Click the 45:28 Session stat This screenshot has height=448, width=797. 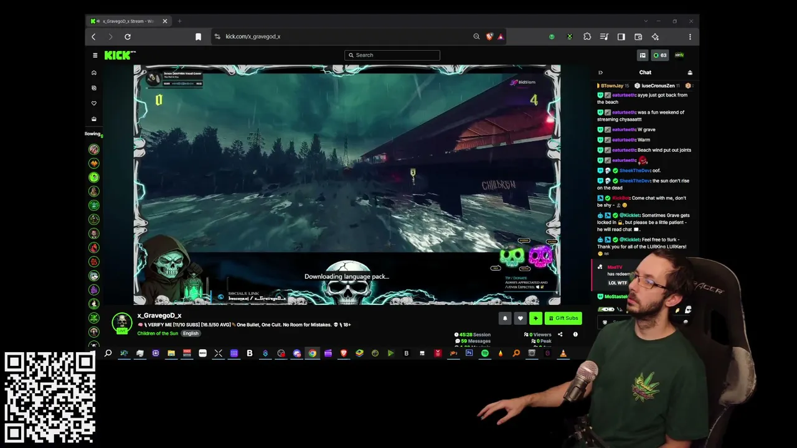click(x=473, y=335)
